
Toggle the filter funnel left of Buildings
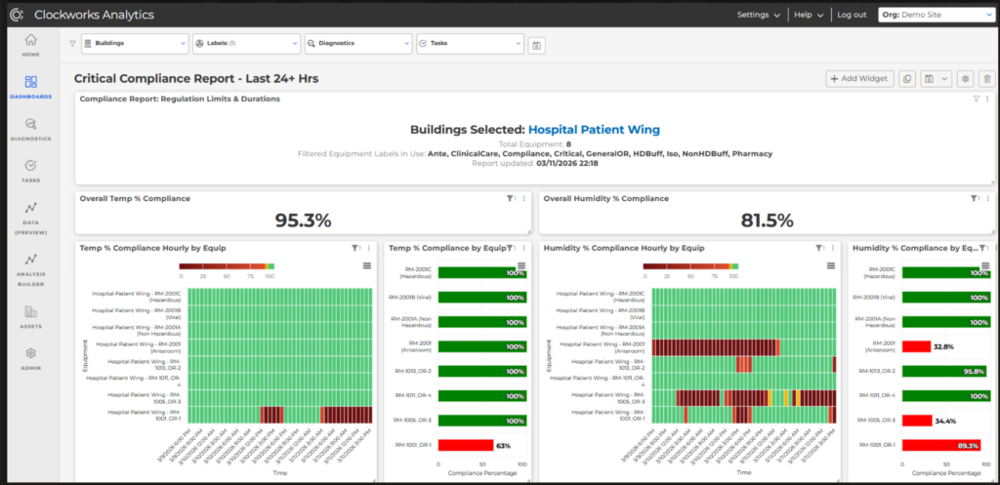point(72,44)
